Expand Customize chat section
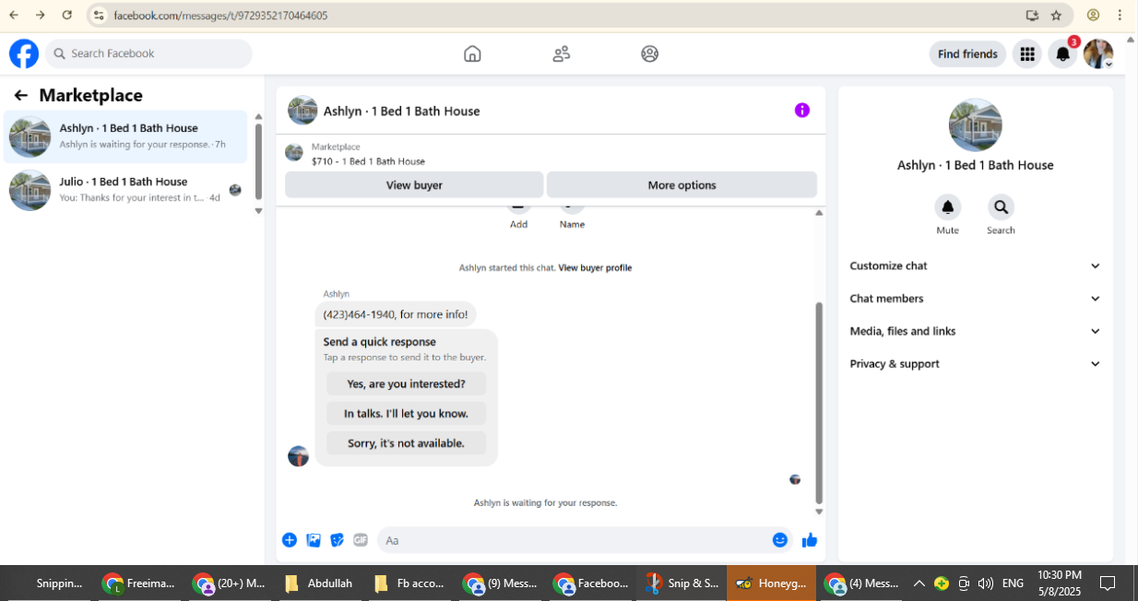Image resolution: width=1138 pixels, height=601 pixels. (x=975, y=265)
